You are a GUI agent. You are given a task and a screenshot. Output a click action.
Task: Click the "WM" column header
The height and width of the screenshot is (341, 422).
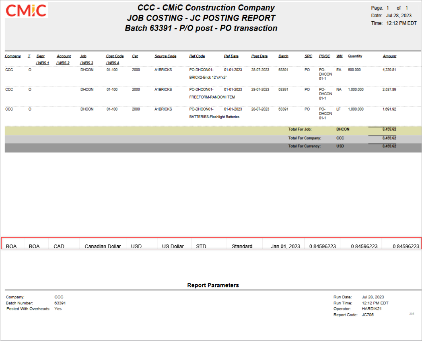340,56
